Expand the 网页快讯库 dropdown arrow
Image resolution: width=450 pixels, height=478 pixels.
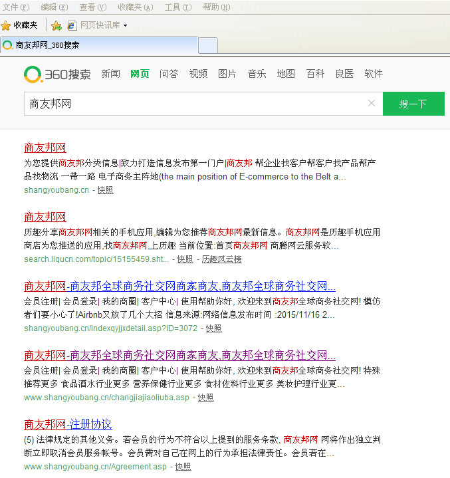click(126, 26)
